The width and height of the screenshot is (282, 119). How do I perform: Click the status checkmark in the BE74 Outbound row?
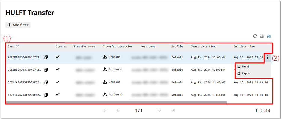click(x=57, y=94)
